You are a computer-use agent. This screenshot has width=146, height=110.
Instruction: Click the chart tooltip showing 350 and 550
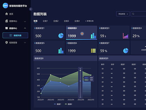[x=89, y=79]
